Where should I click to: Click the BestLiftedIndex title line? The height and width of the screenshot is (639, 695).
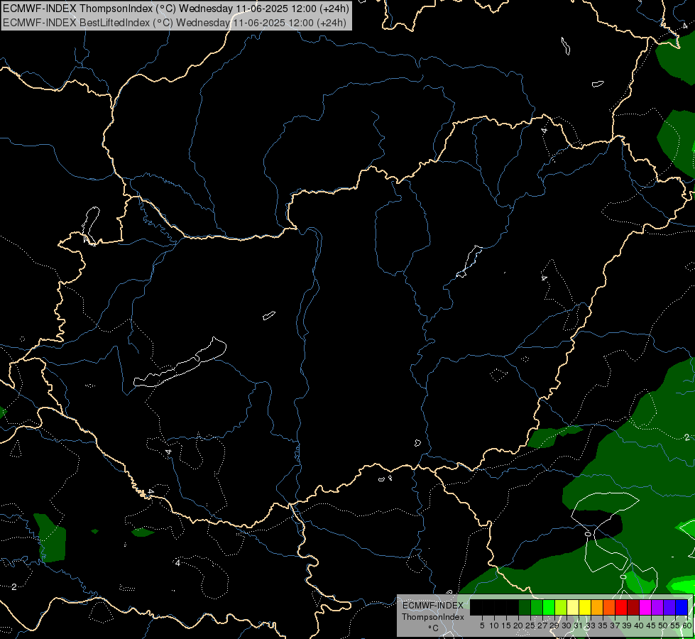pyautogui.click(x=174, y=23)
